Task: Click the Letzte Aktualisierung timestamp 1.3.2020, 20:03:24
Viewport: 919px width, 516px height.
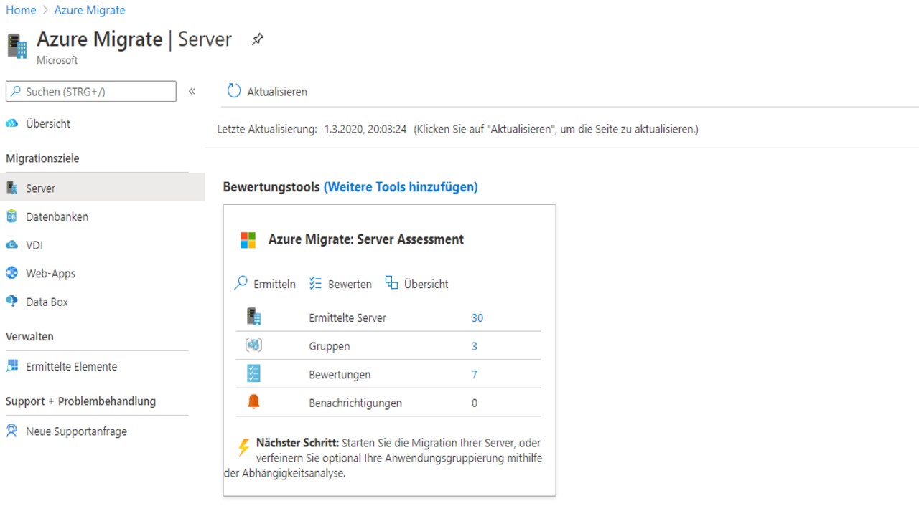Action: click(x=365, y=129)
